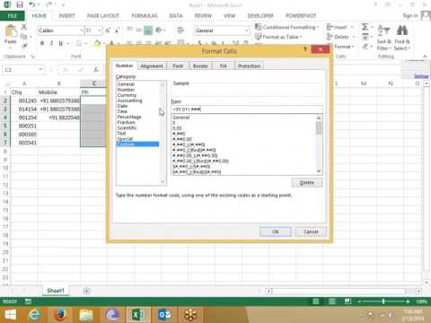Click the Fill Color bucket icon
This screenshot has width=431, height=323.
pyautogui.click(x=97, y=43)
